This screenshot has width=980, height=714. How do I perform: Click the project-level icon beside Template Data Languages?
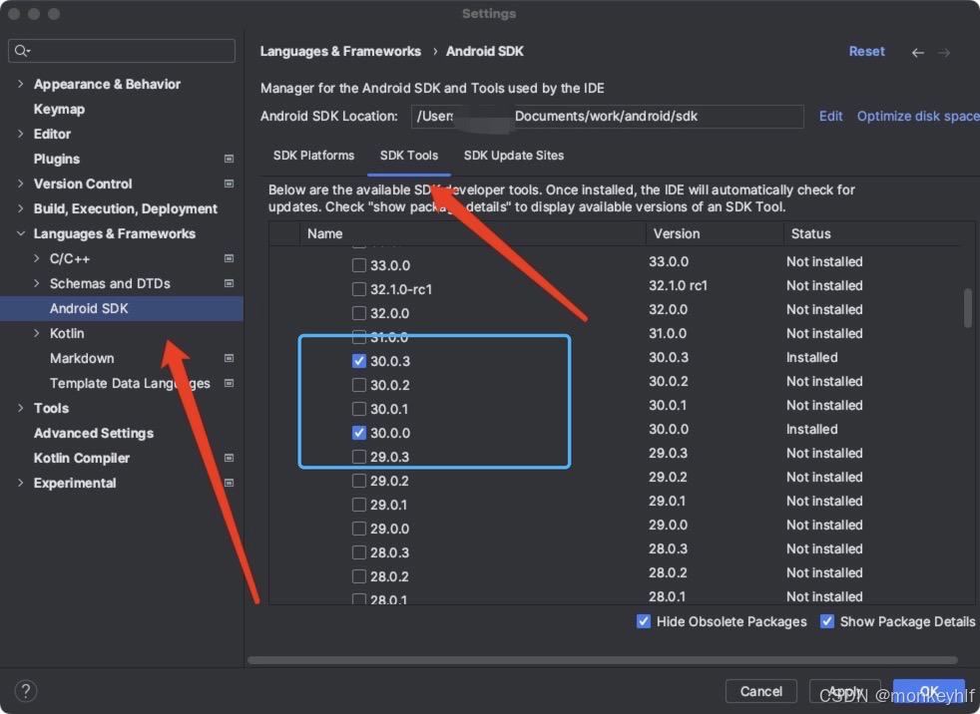(x=229, y=384)
